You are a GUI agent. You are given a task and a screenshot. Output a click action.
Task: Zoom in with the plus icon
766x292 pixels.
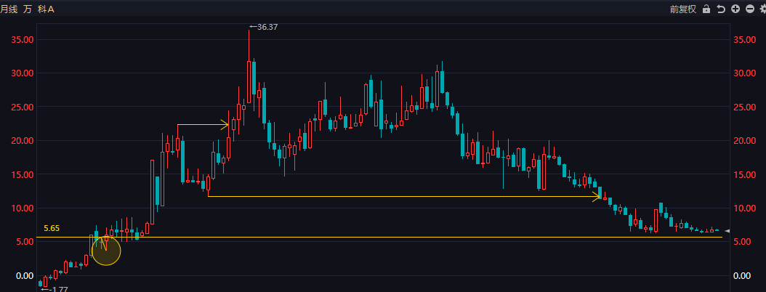point(735,9)
